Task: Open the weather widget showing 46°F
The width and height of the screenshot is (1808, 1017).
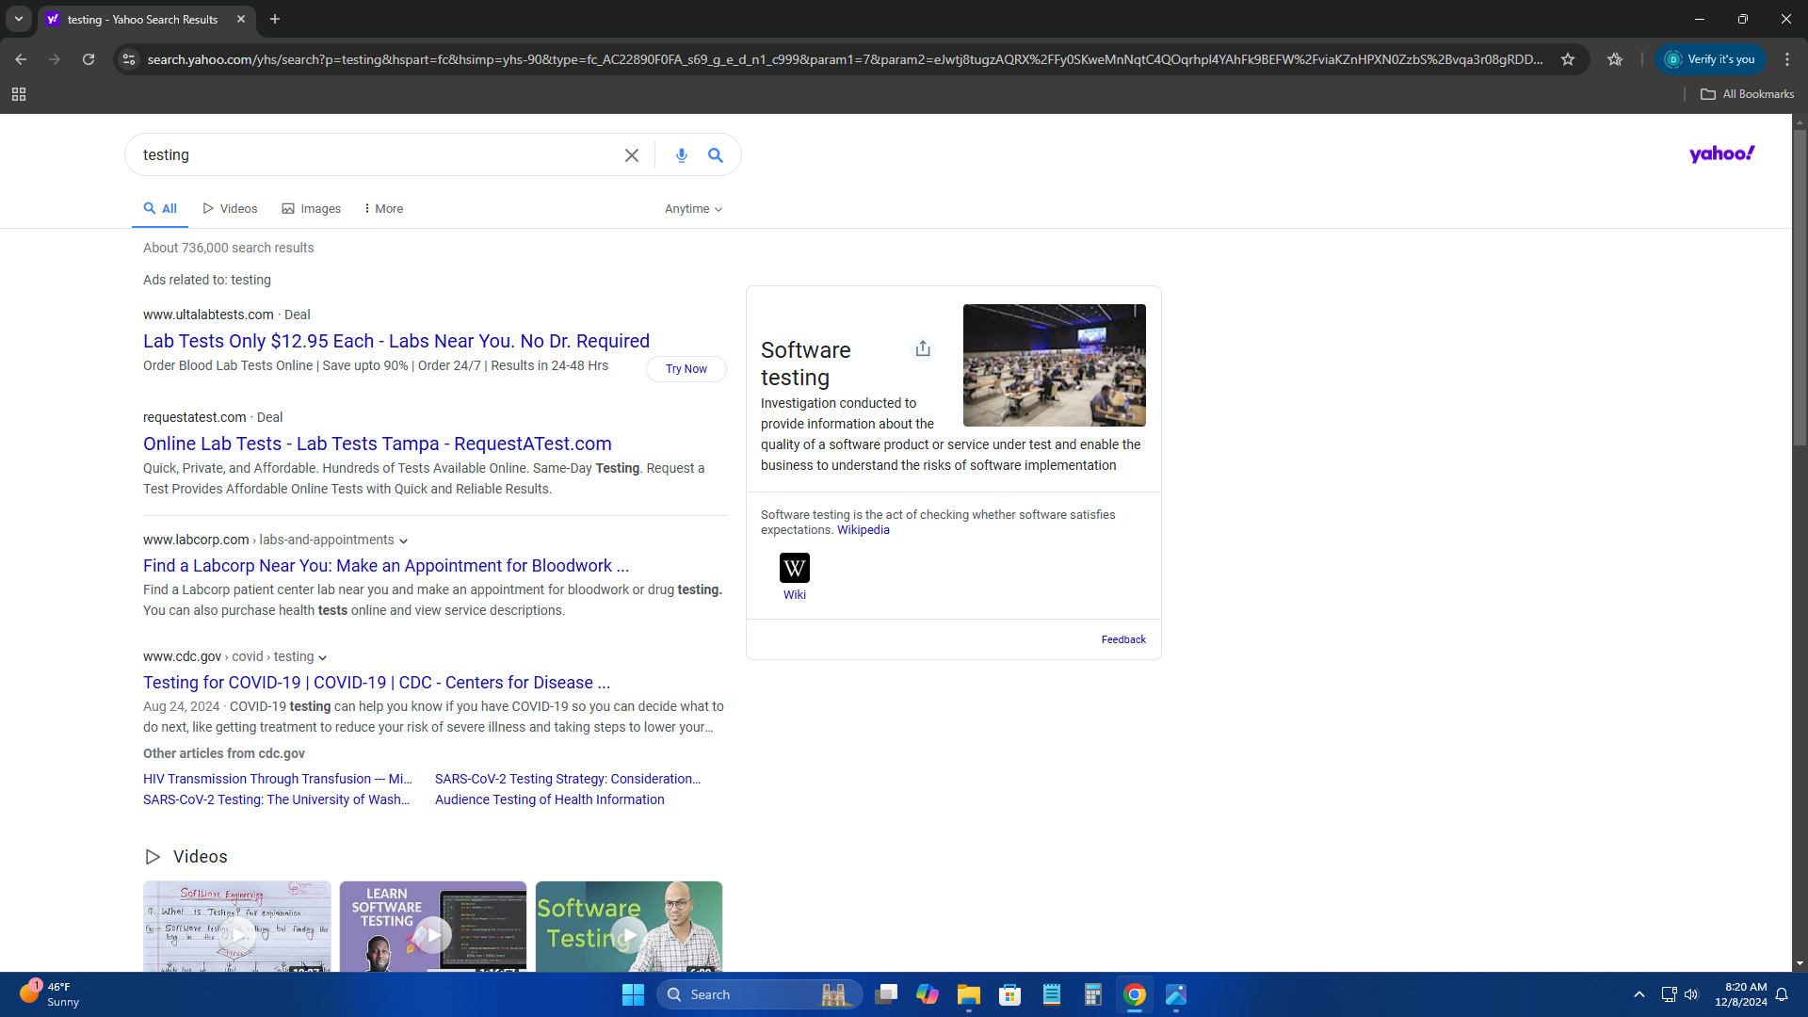Action: pos(49,994)
